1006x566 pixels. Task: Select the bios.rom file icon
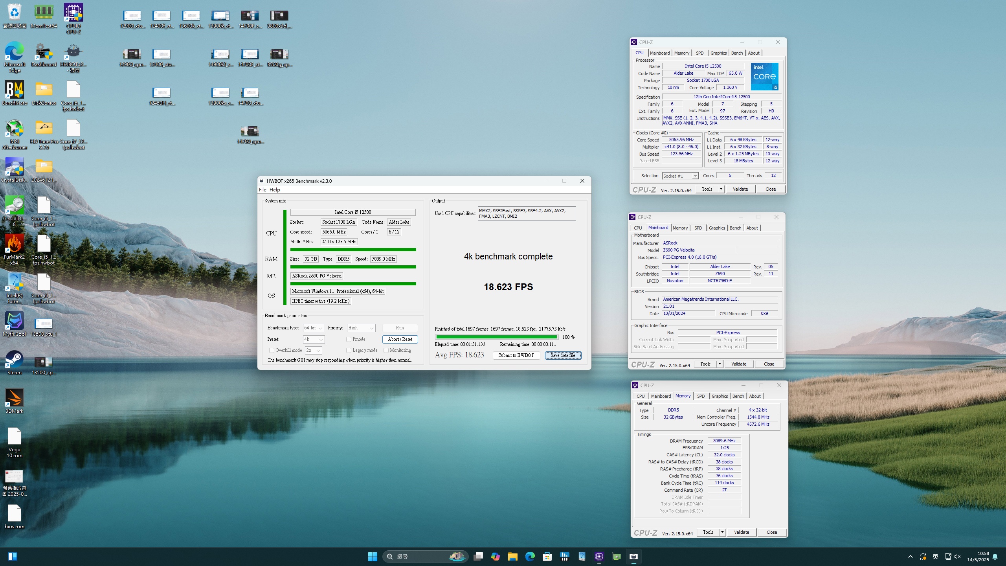click(15, 517)
